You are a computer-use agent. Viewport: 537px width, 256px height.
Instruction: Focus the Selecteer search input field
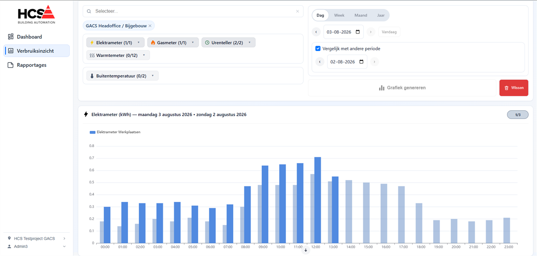pos(193,11)
